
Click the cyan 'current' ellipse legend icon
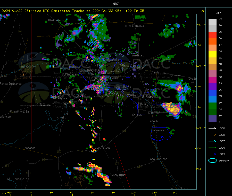click(212, 160)
